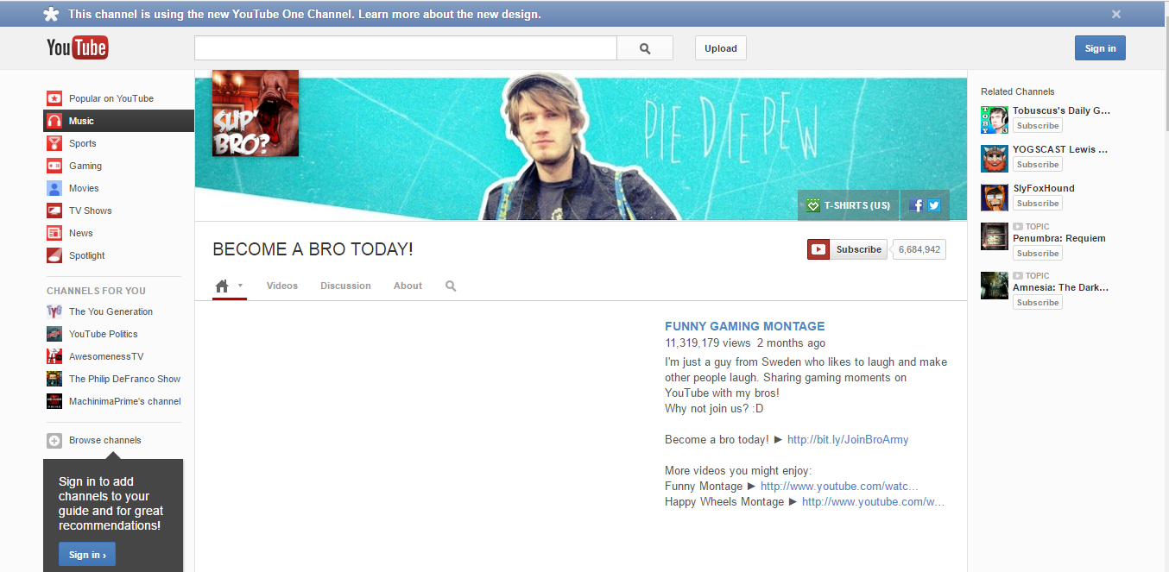The height and width of the screenshot is (572, 1169).
Task: Click the Upload button
Action: coord(721,48)
